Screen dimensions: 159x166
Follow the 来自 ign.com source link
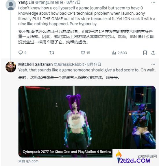(x=28, y=161)
